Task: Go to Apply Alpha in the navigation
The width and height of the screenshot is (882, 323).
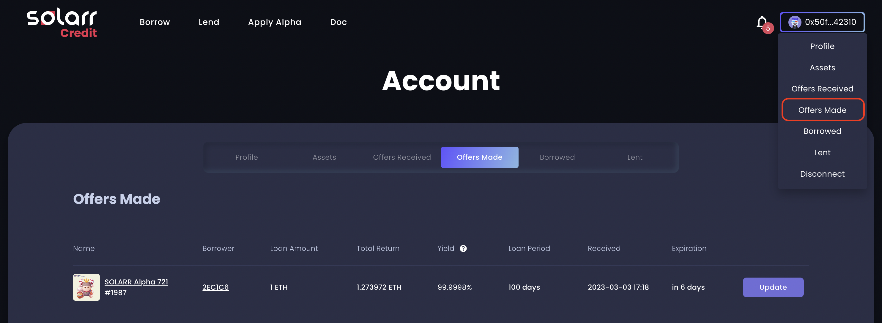Action: 274,22
